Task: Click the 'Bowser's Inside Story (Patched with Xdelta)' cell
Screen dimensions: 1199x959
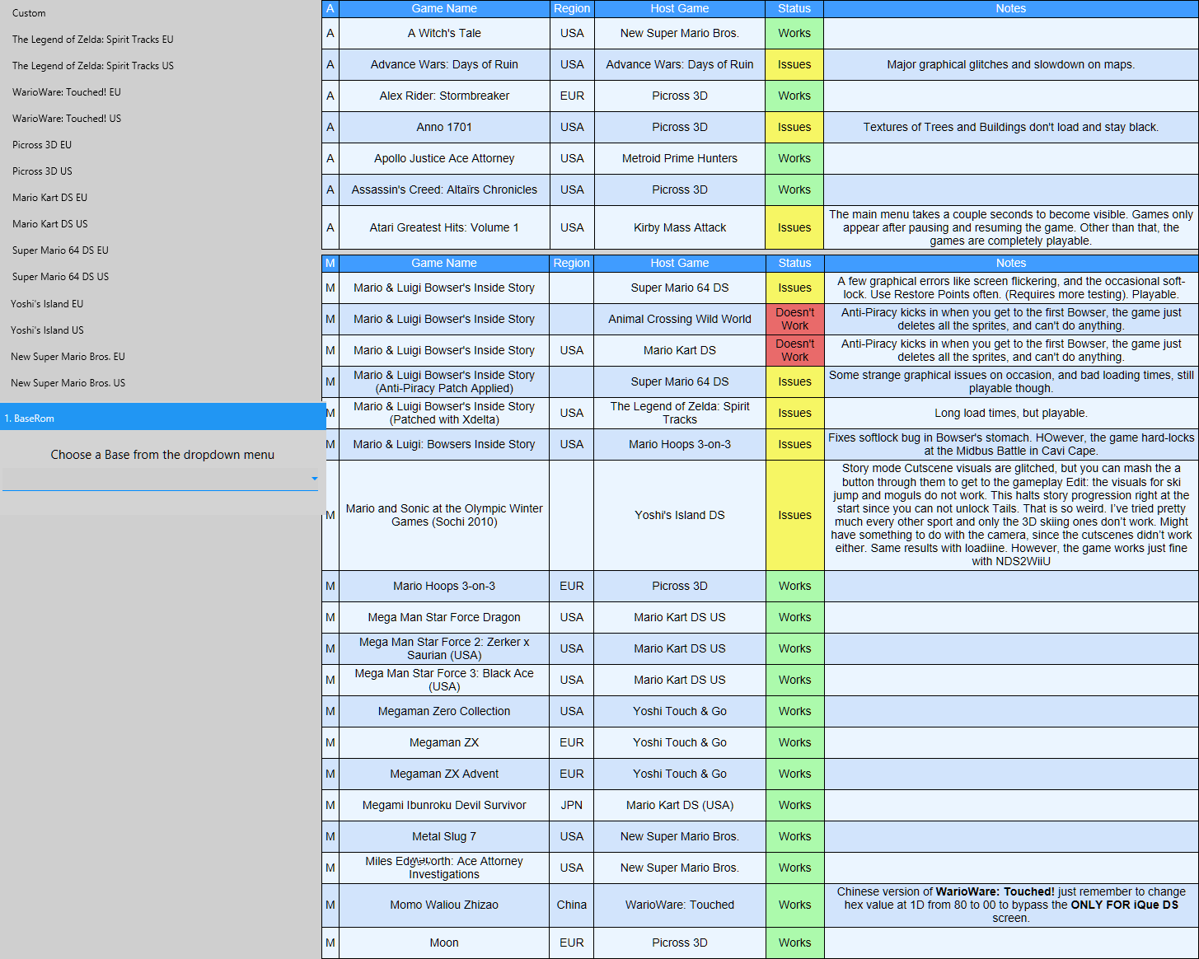Action: click(444, 414)
